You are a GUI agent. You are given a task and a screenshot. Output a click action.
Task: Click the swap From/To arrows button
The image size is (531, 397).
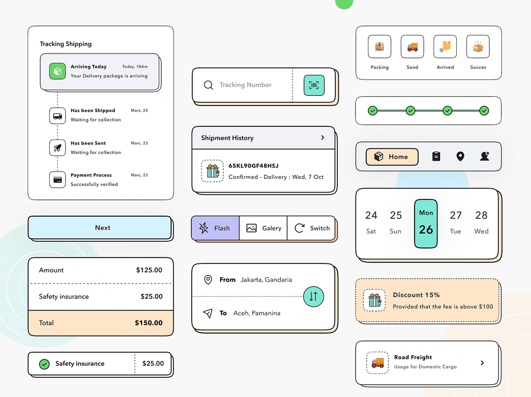pyautogui.click(x=314, y=296)
